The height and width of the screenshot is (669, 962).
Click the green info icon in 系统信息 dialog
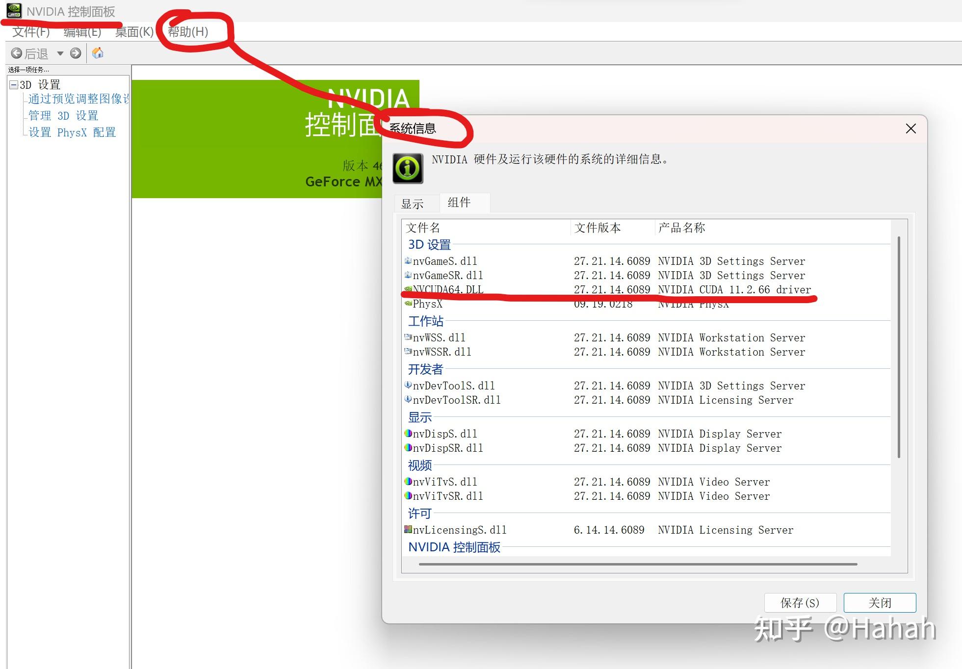point(408,169)
